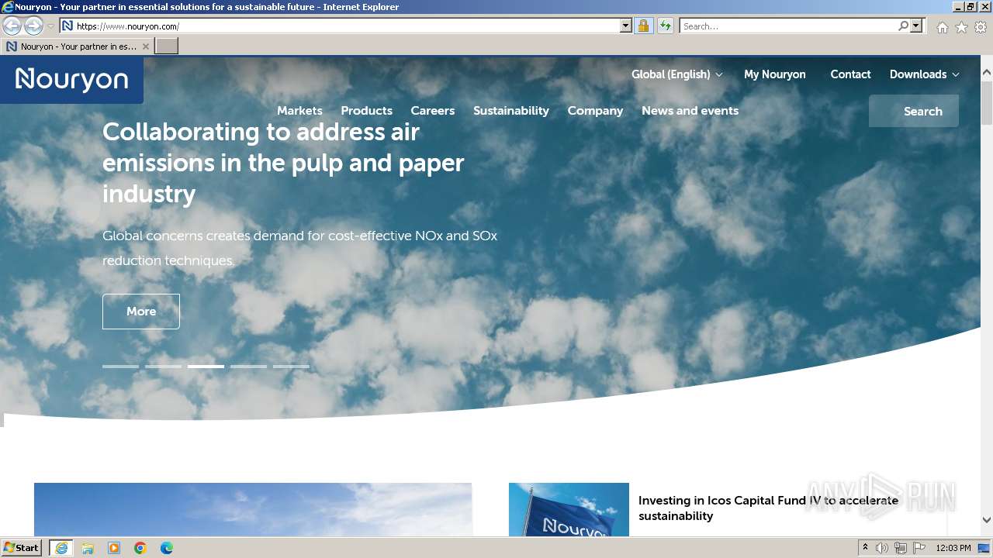
Task: Click the address bar URL field
Action: pyautogui.click(x=340, y=26)
